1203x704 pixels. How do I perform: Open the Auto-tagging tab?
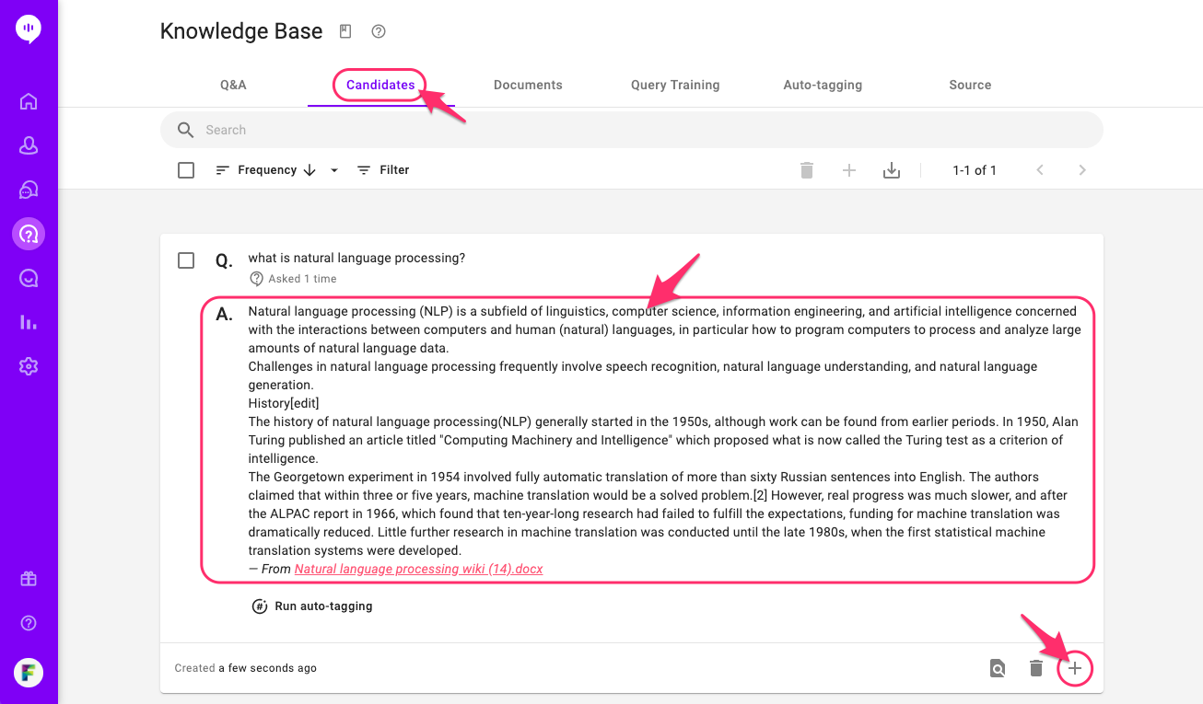[823, 85]
